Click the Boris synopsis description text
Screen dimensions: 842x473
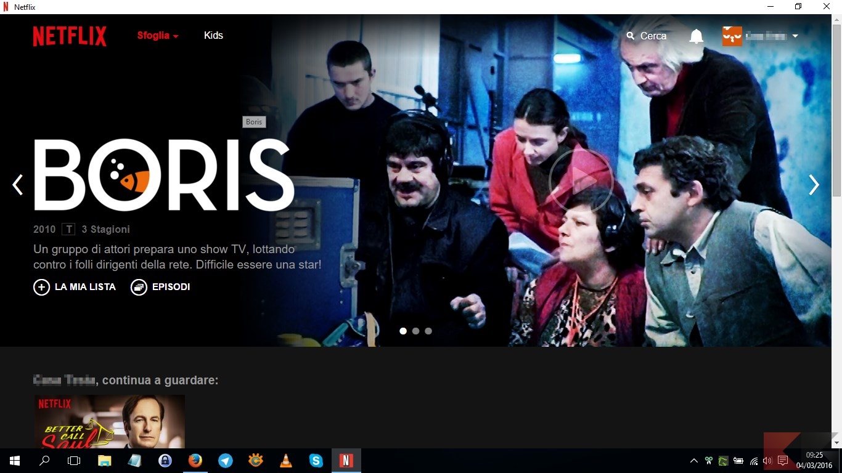(x=178, y=257)
